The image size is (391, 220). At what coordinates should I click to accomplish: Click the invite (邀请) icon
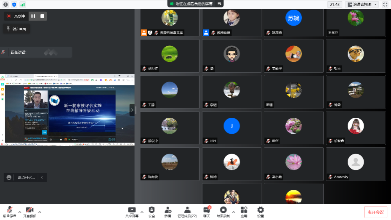pos(168,211)
